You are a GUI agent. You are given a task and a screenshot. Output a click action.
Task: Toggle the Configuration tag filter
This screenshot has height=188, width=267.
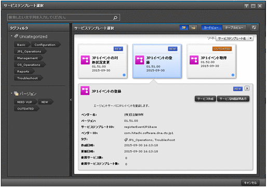[46, 45]
